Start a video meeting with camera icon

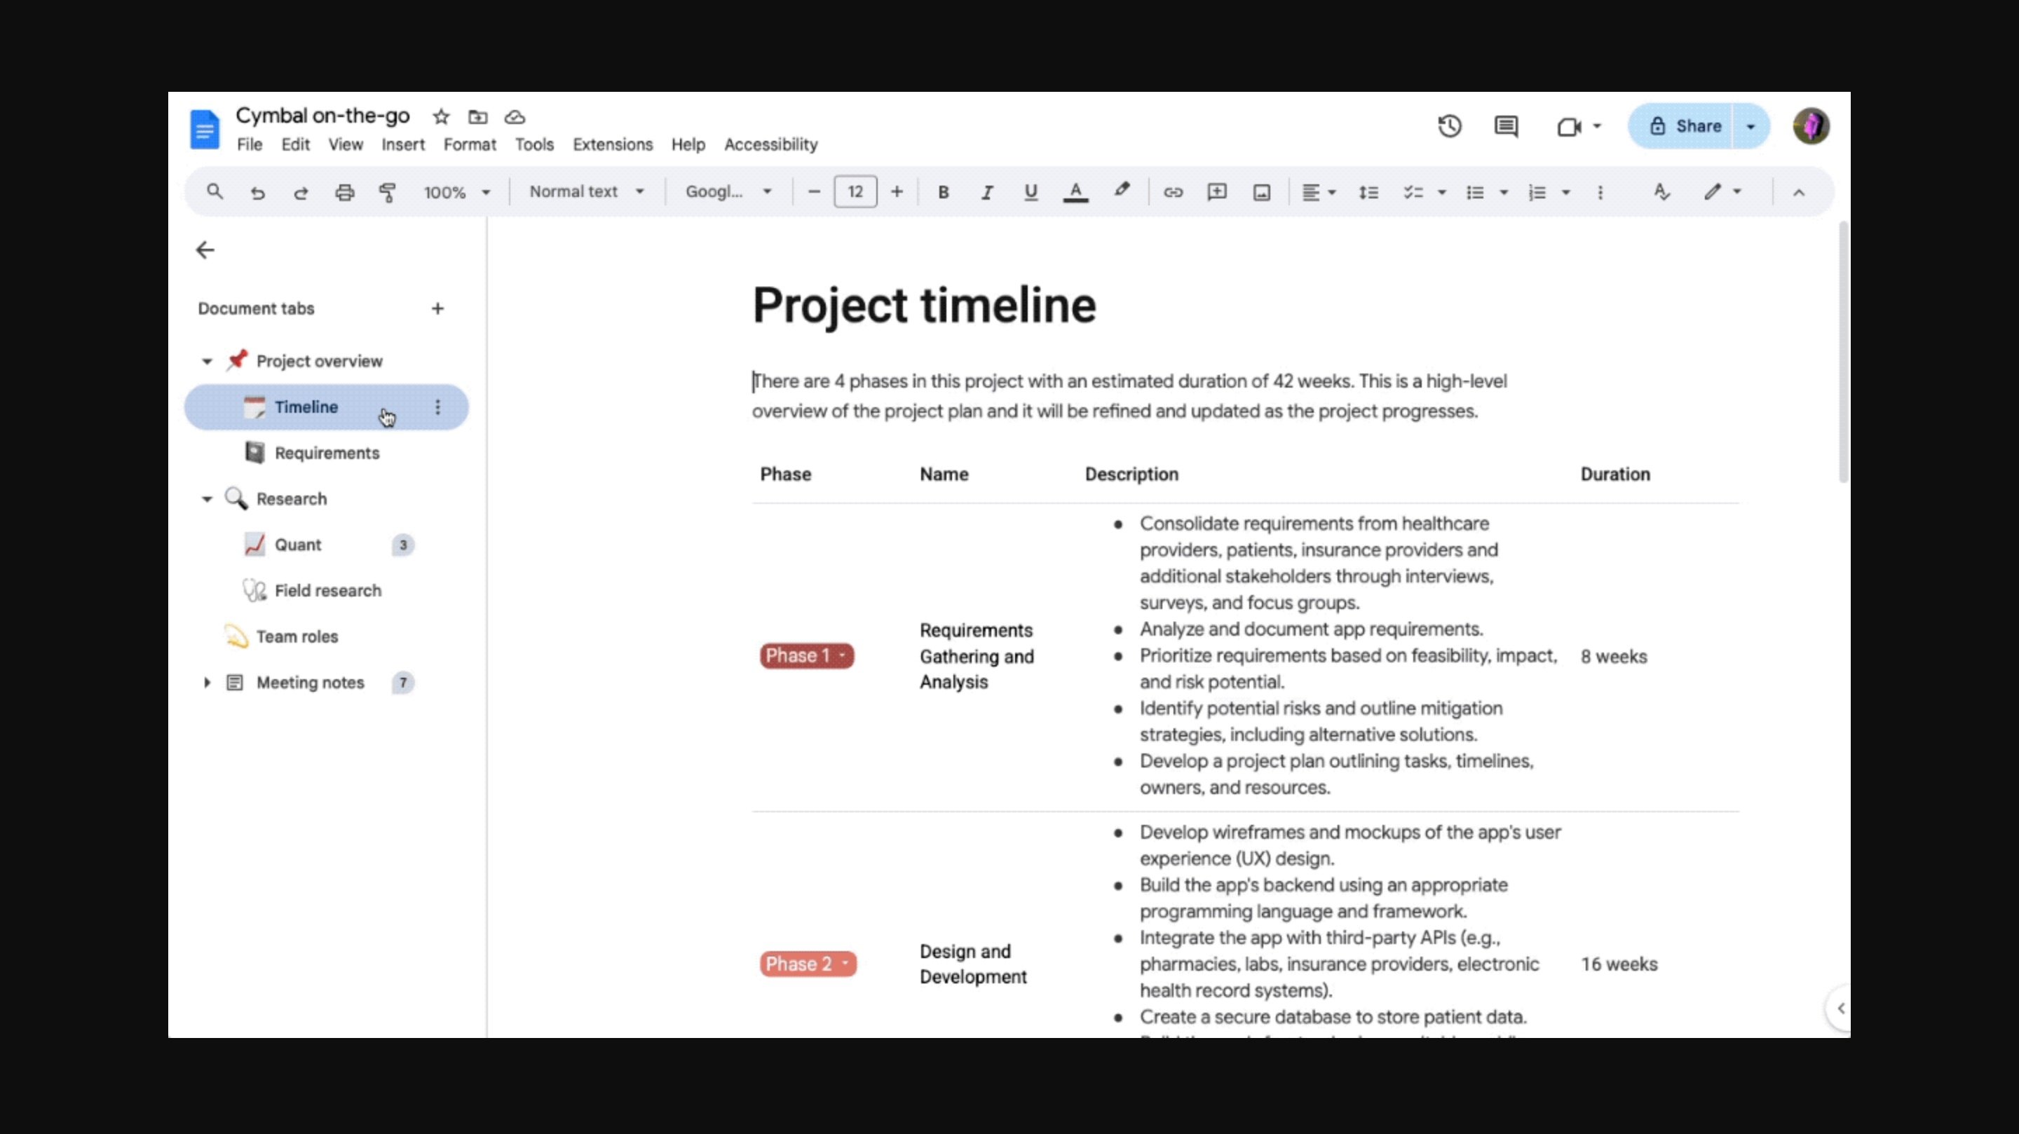1568,126
